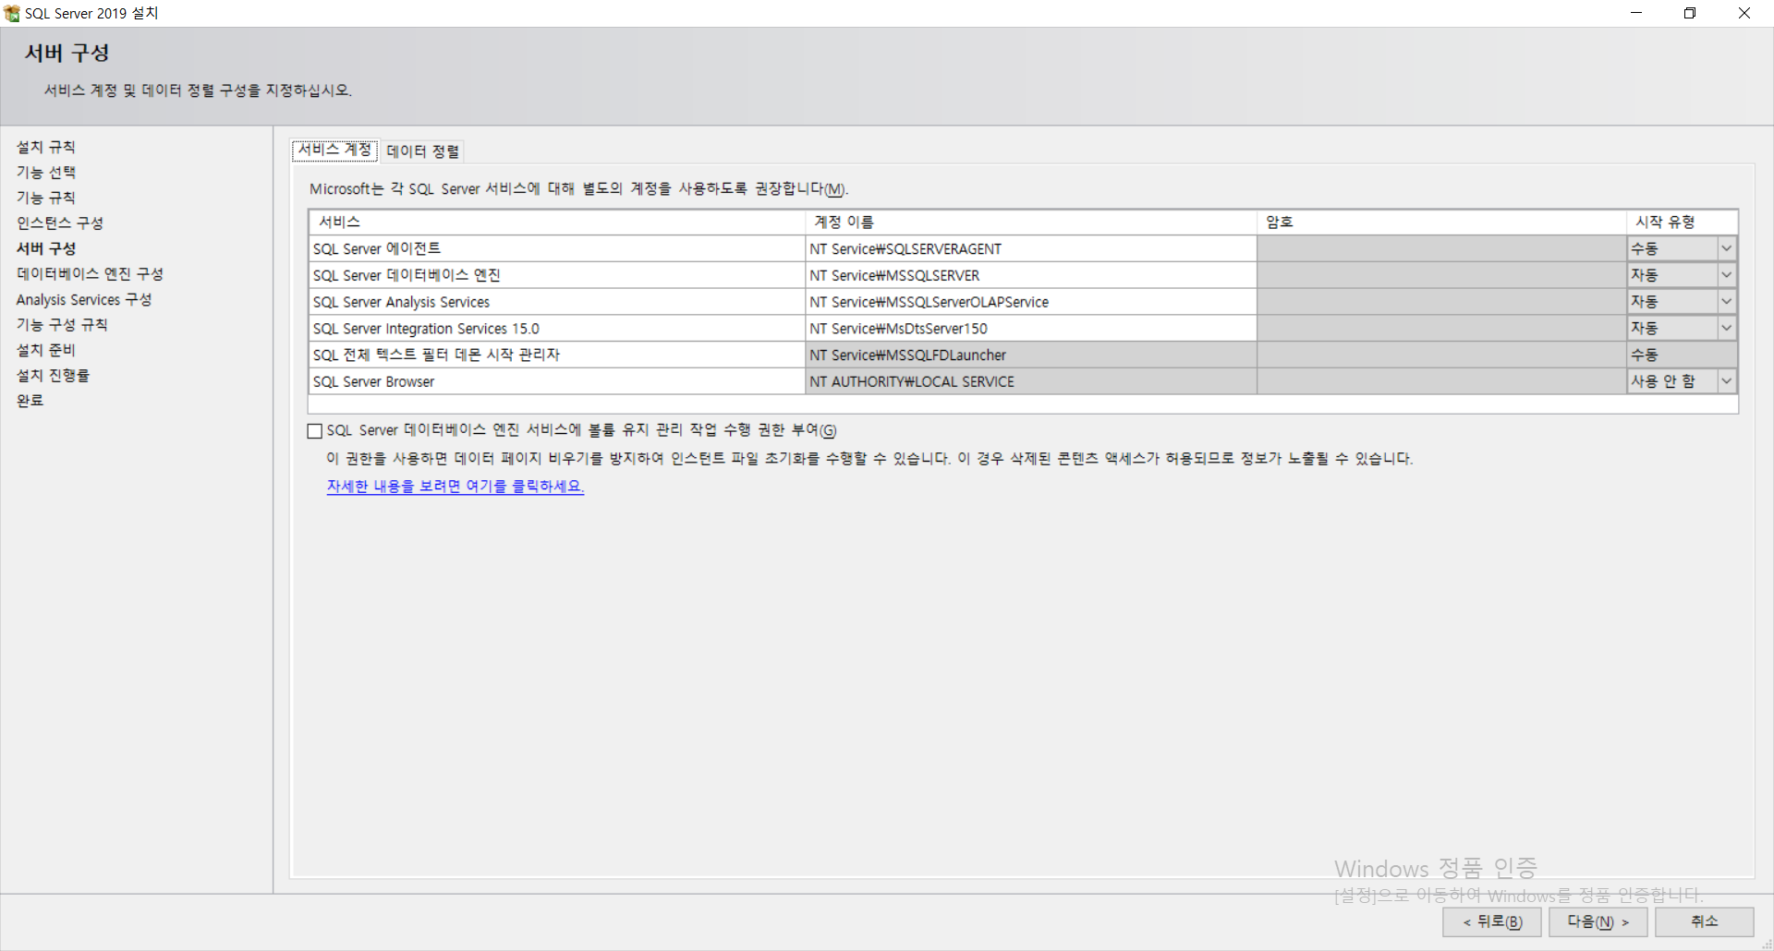Click the NT AUTHORITY\LOCAL SERVICE account cell

tap(1030, 381)
